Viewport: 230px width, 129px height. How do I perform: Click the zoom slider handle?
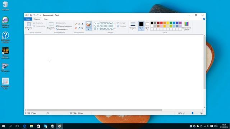pyautogui.click(x=193, y=113)
